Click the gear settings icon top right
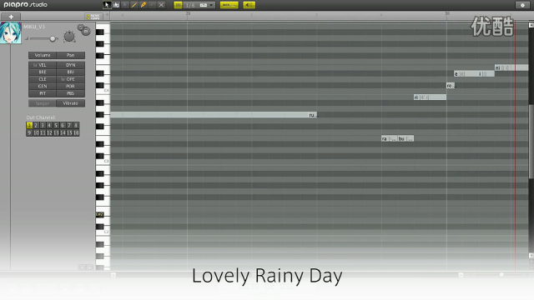This screenshot has width=534, height=300. tap(522, 5)
